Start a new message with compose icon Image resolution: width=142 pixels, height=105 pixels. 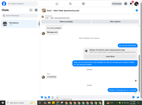(x=36, y=10)
